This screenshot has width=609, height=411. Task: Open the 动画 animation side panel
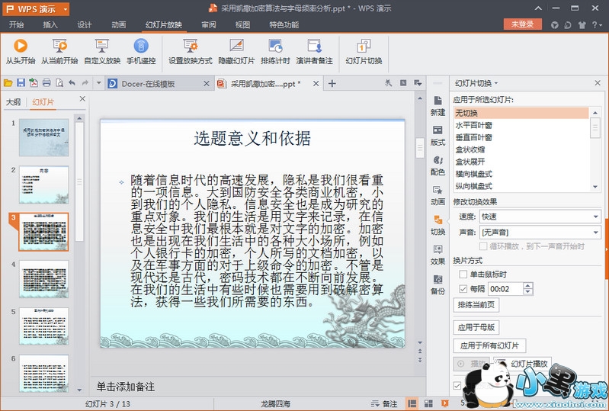(x=438, y=194)
